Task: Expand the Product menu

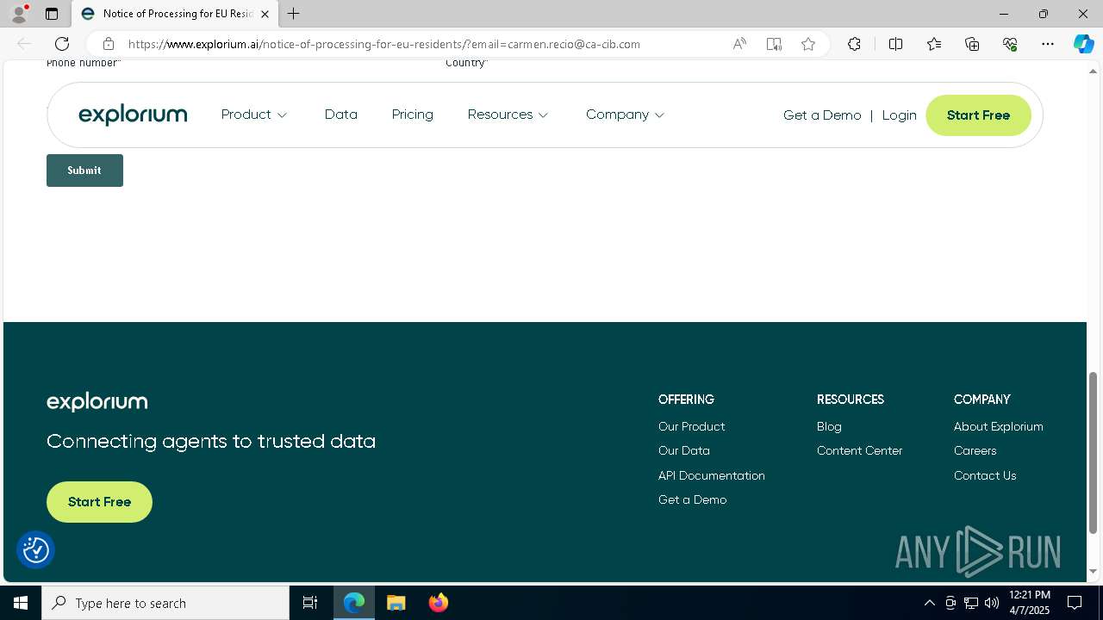Action: [254, 115]
